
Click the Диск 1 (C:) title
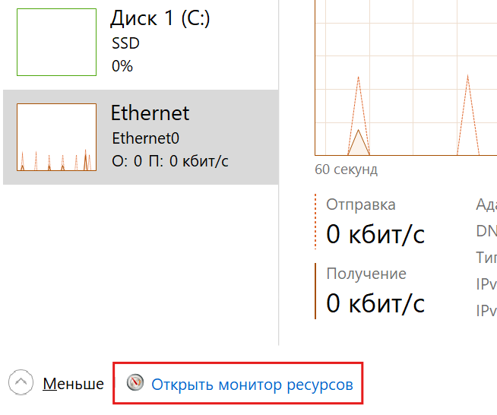click(x=160, y=18)
